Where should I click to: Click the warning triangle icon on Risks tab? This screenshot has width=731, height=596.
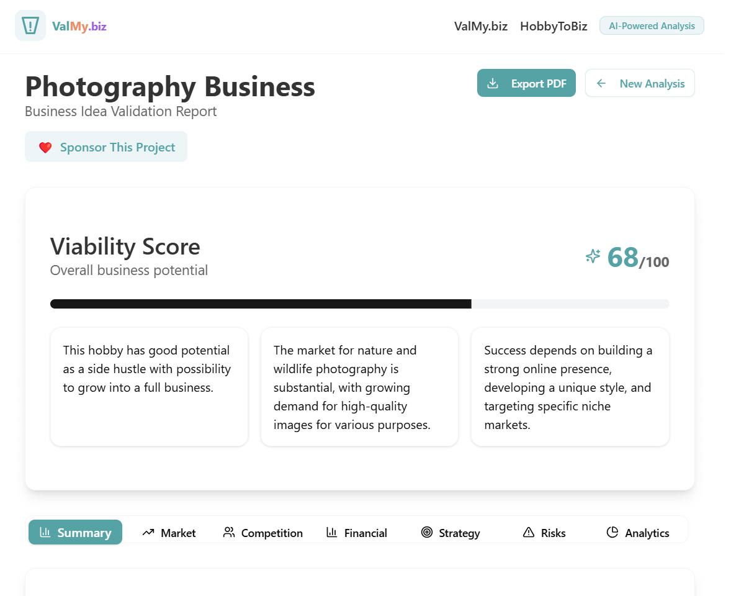click(x=529, y=533)
